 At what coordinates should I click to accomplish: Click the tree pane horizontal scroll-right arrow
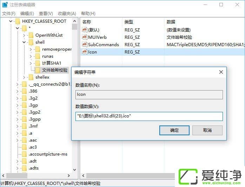[x=69, y=176]
